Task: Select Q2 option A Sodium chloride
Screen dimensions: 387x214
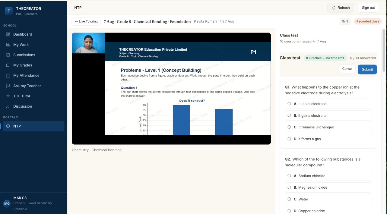Action: [x=328, y=176]
